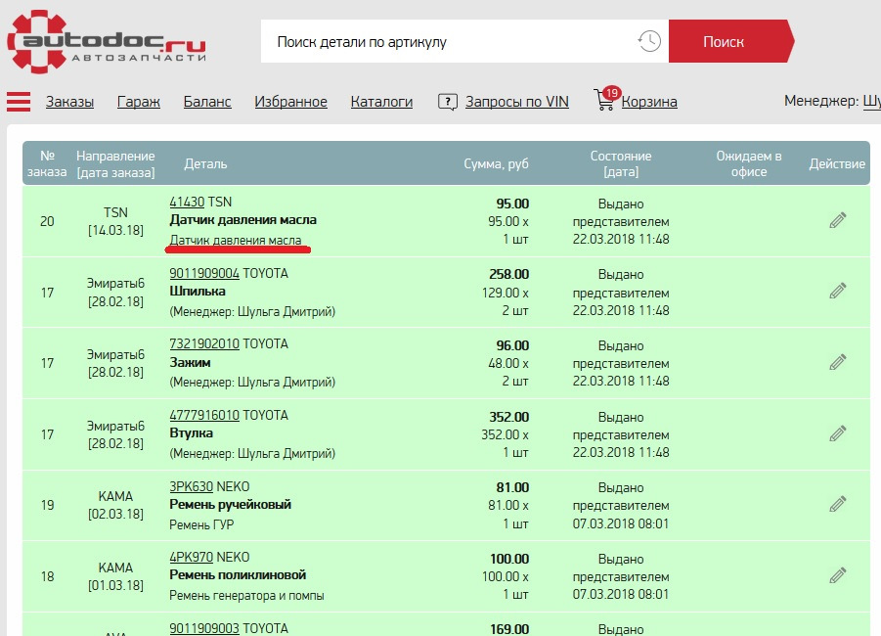Click TSN [14.03.18] direction cell
The width and height of the screenshot is (881, 636).
tap(115, 221)
